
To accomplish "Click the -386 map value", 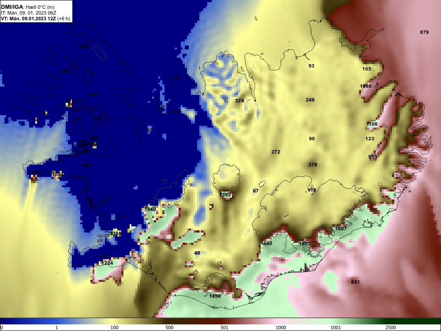I will (86, 165).
